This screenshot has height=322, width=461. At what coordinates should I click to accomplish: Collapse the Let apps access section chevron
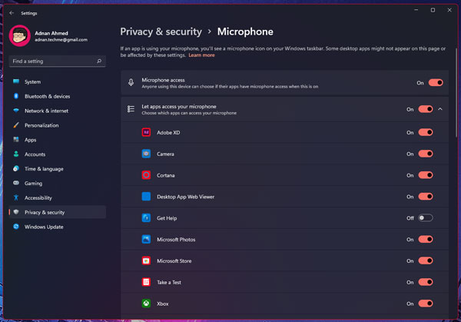coord(440,109)
